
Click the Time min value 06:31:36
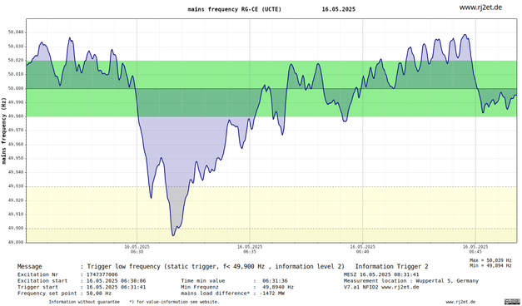[275, 281]
